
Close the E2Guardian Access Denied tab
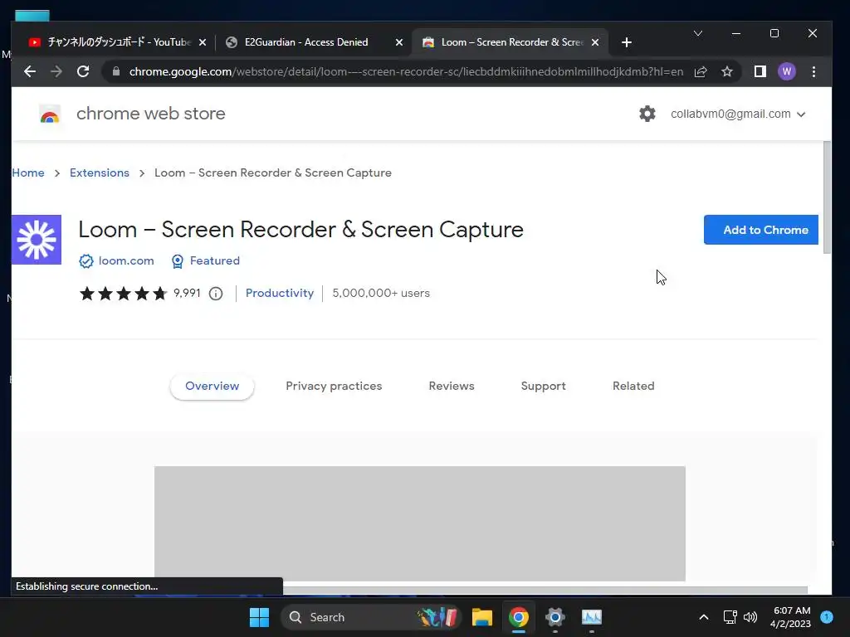(x=399, y=42)
